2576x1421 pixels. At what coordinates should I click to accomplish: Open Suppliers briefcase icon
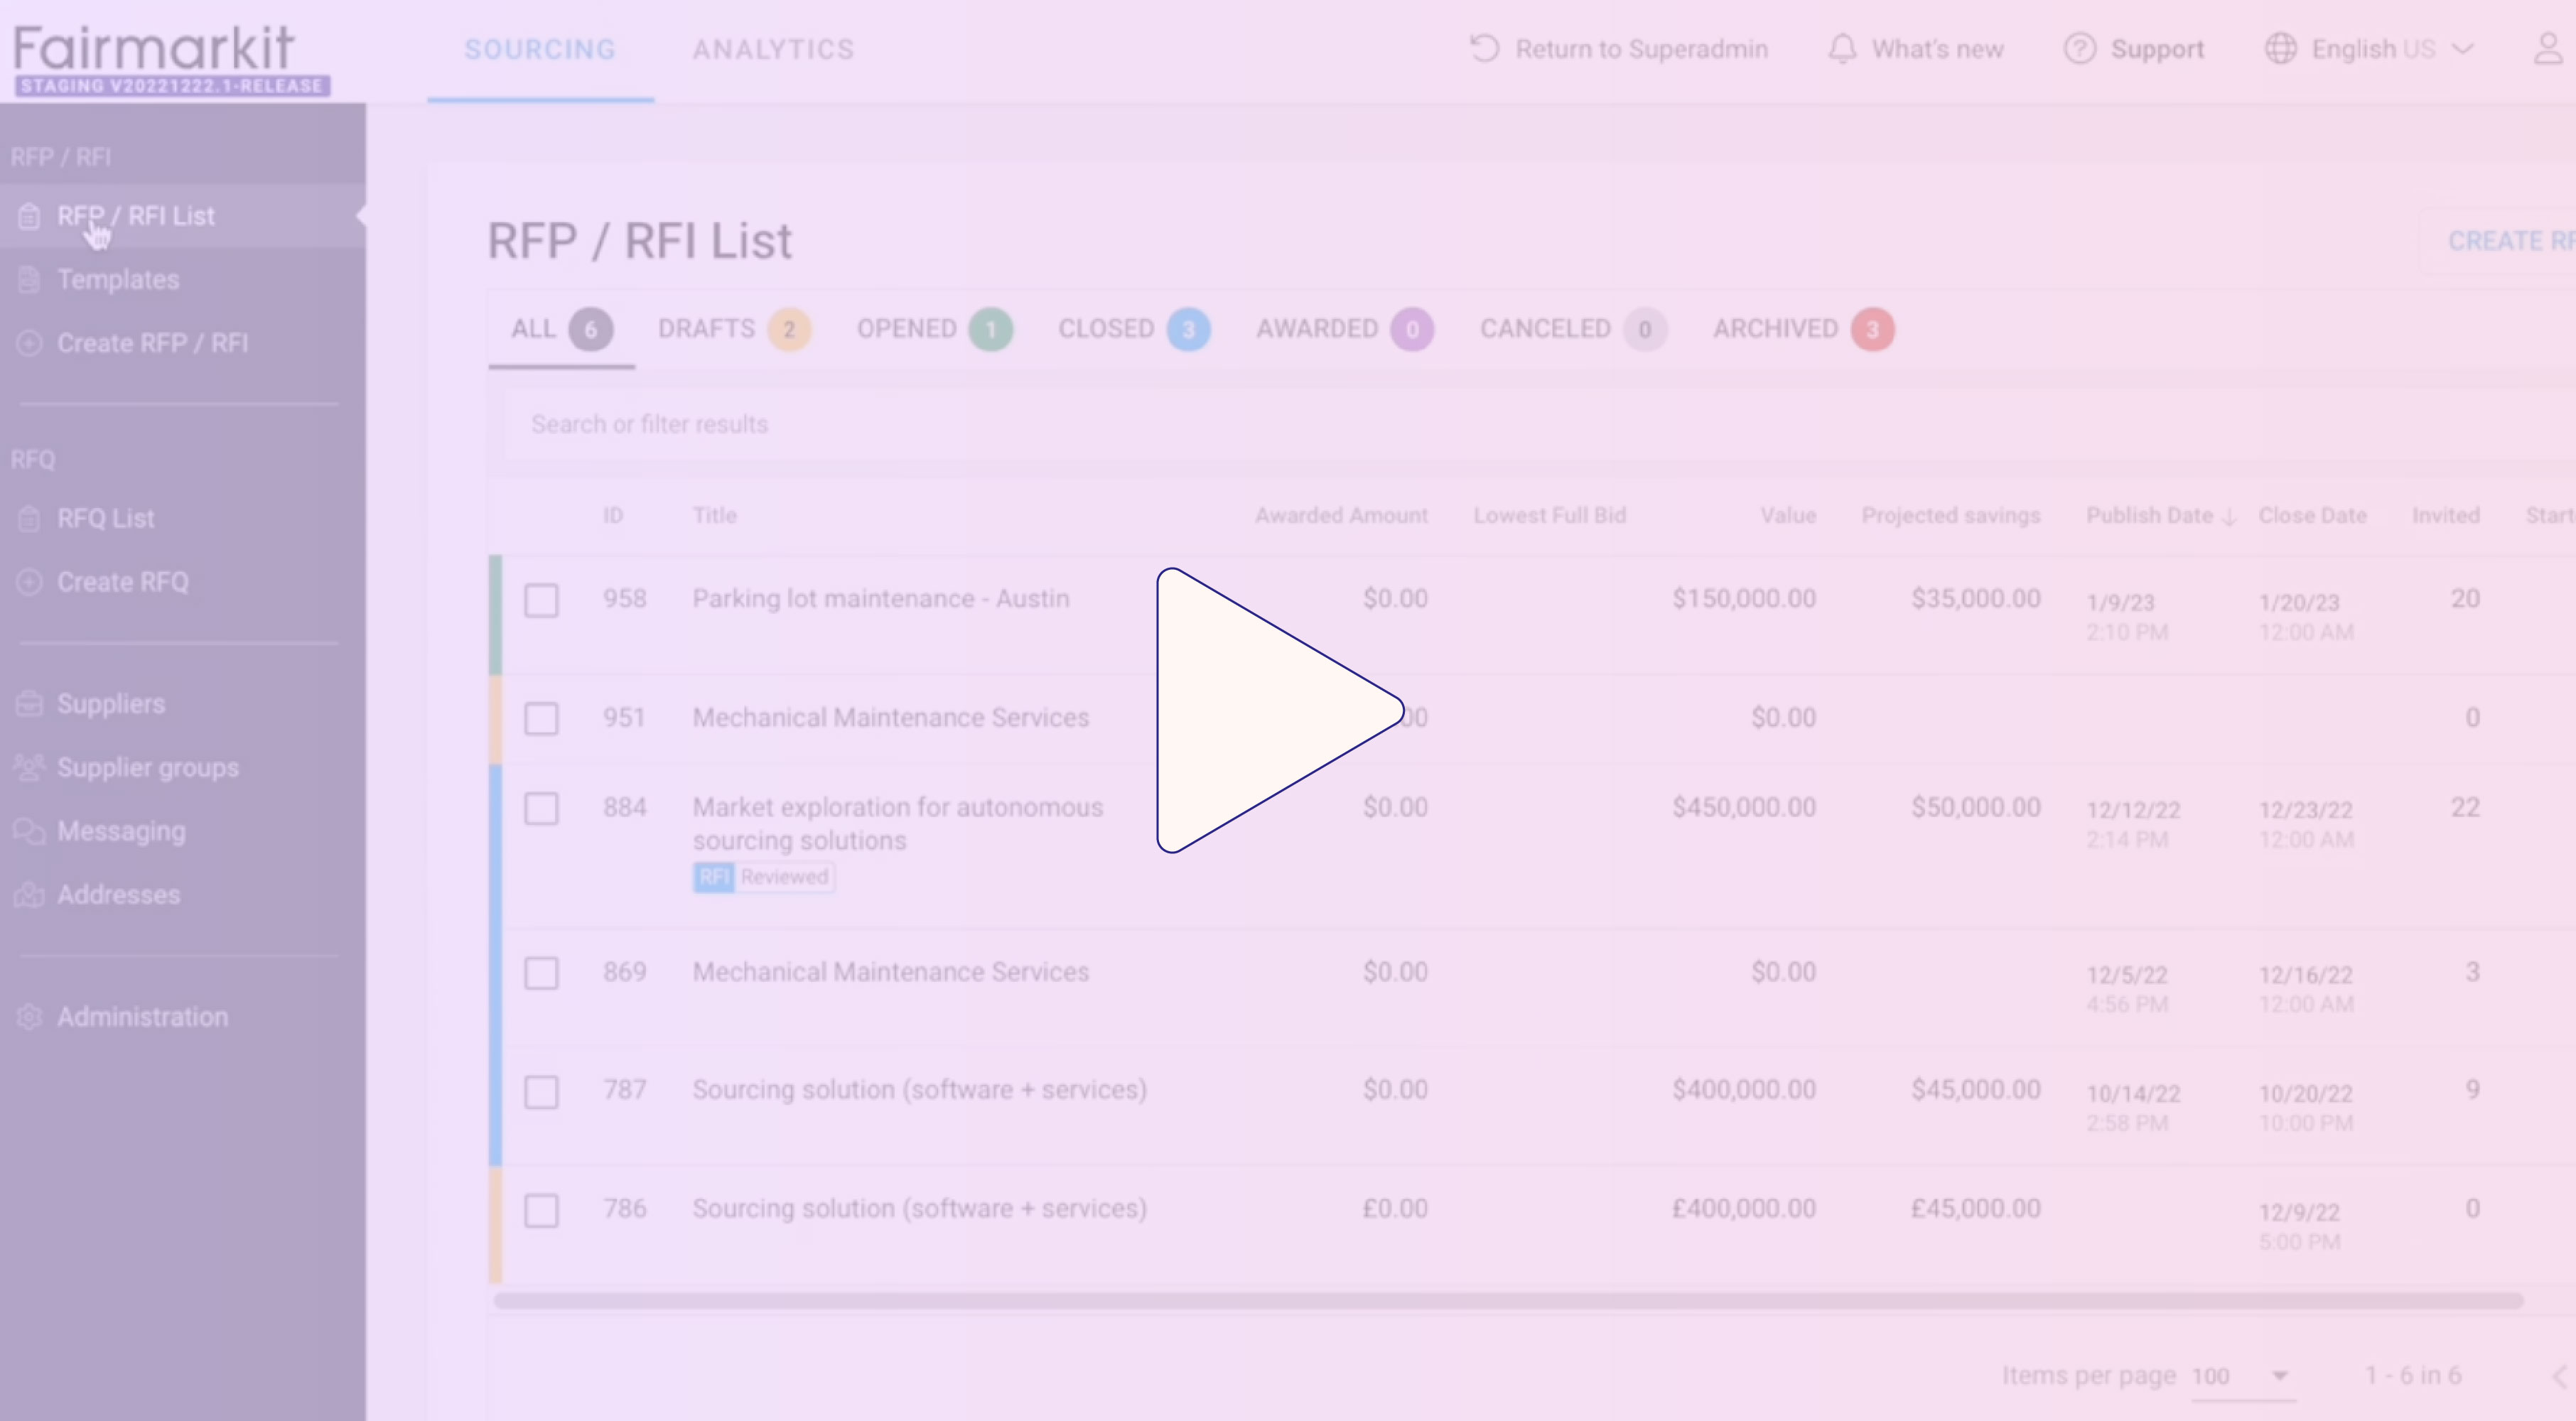pyautogui.click(x=29, y=704)
